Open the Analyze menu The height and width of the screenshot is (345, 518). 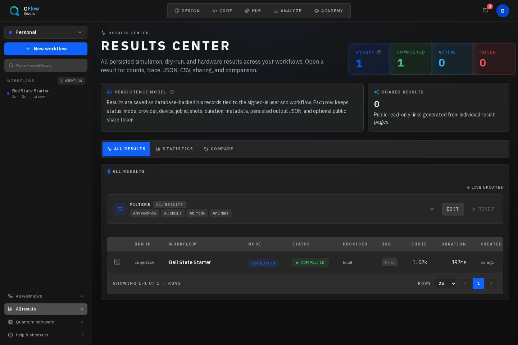287,11
